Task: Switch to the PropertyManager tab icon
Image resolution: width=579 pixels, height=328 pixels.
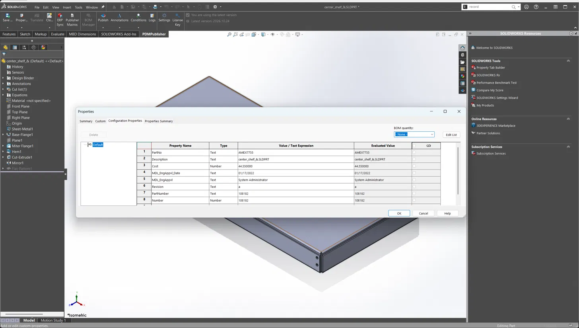Action: pyautogui.click(x=15, y=47)
